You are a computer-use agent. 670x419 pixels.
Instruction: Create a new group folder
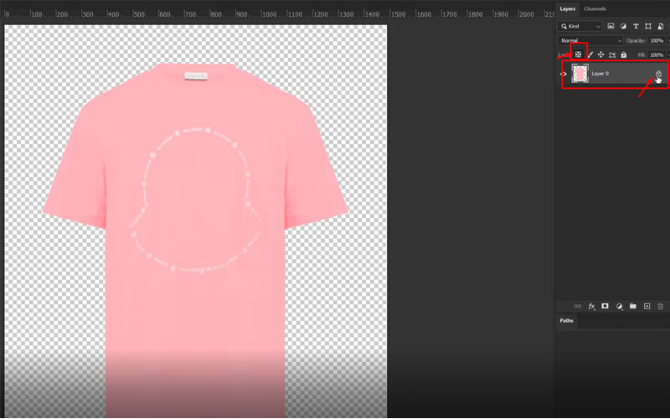coord(633,306)
